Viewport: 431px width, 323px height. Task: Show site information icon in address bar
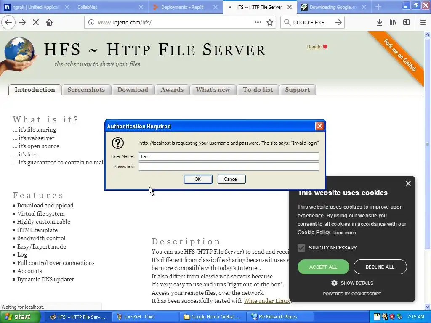pos(91,23)
